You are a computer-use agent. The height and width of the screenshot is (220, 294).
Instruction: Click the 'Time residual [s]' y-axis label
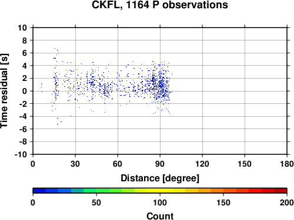[4, 91]
